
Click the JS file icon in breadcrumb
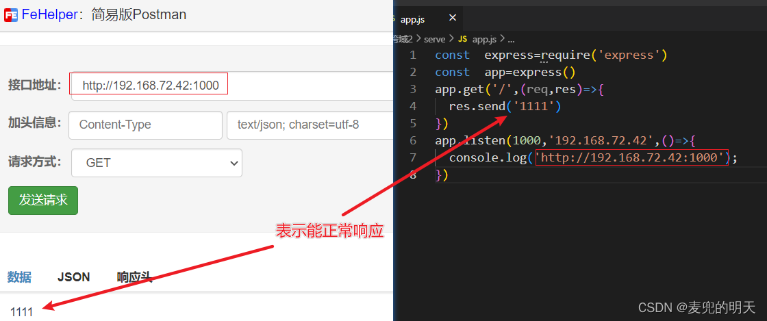(x=463, y=40)
